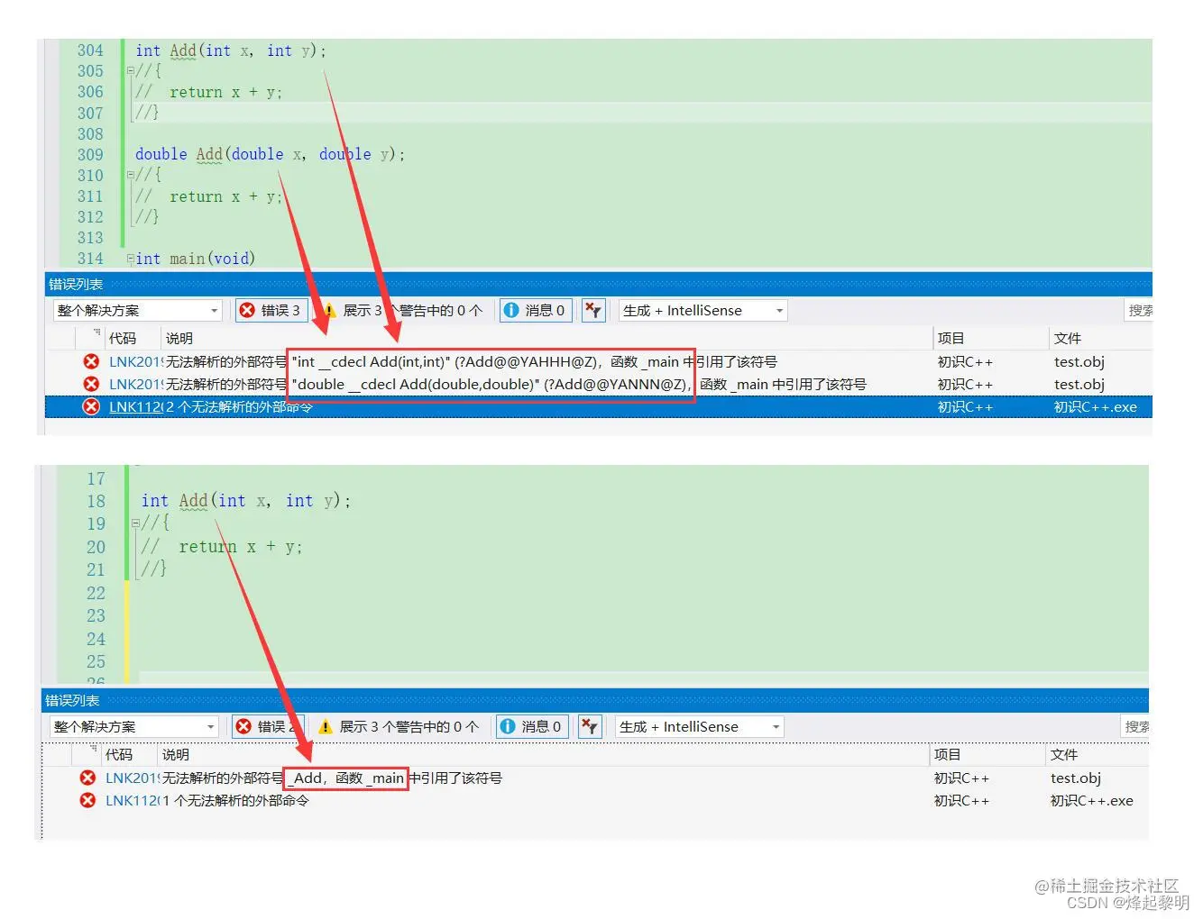1203x919 pixels.
Task: Click '错误列表' panel title above the 错误 2 list
Action: pos(72,700)
